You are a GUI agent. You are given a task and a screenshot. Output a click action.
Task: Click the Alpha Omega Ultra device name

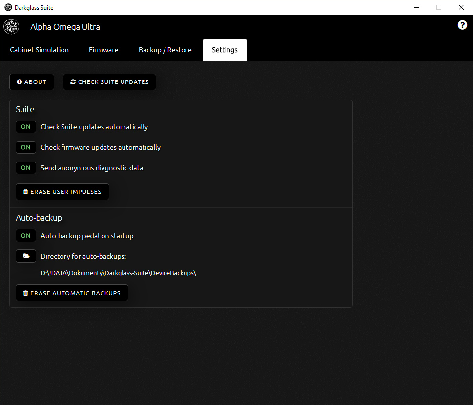(x=65, y=27)
